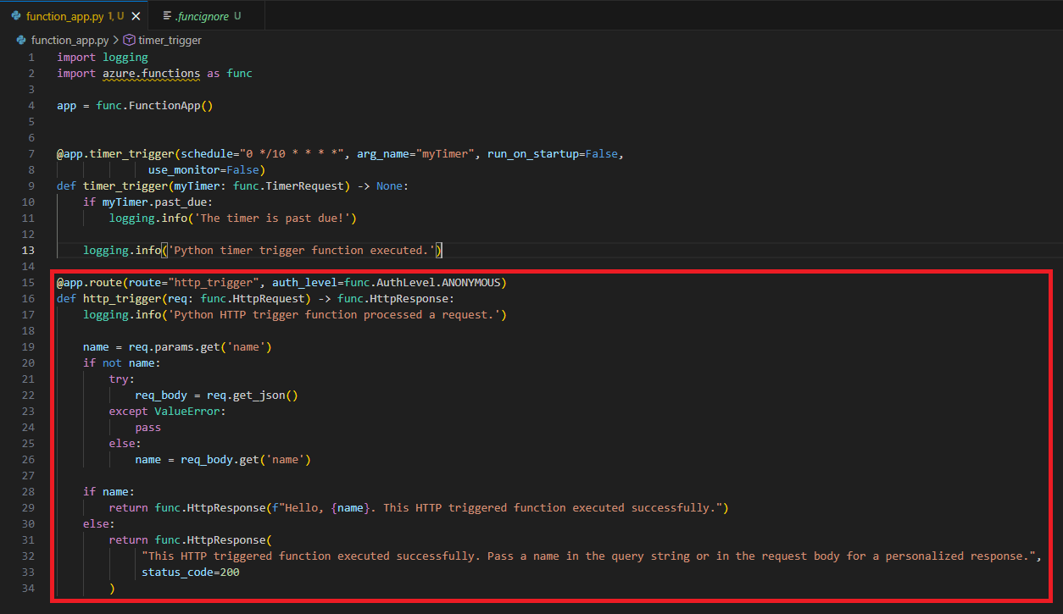Click line number 13 in the gutter
This screenshot has height=614, width=1063.
click(29, 250)
